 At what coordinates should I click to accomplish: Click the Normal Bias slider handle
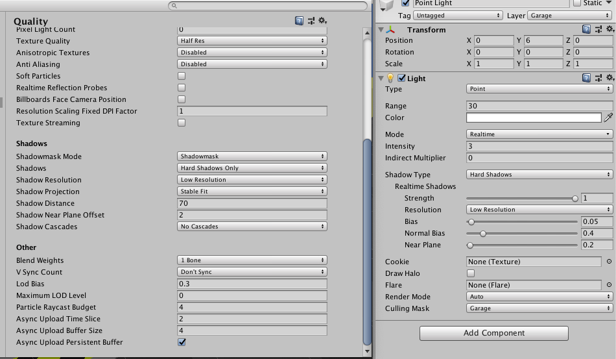coord(483,234)
